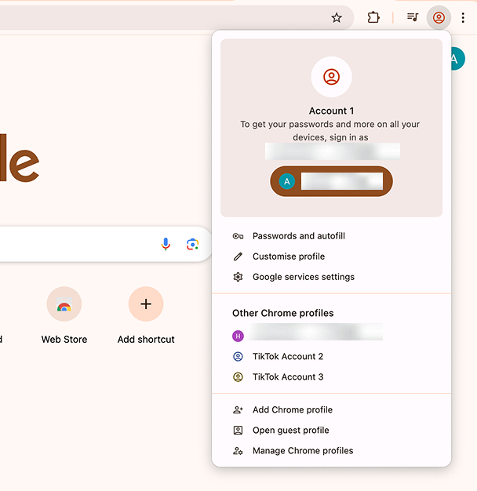The width and height of the screenshot is (477, 491).
Task: Click the Add shortcut plus button
Action: [x=146, y=304]
